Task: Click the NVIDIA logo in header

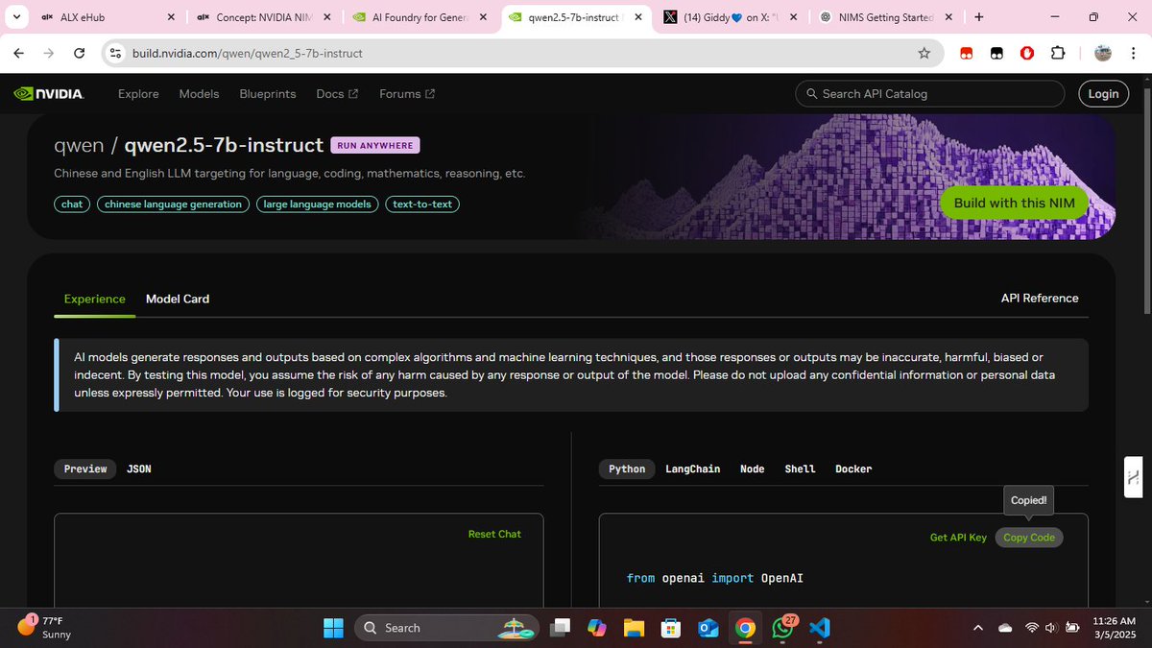Action: pyautogui.click(x=48, y=94)
